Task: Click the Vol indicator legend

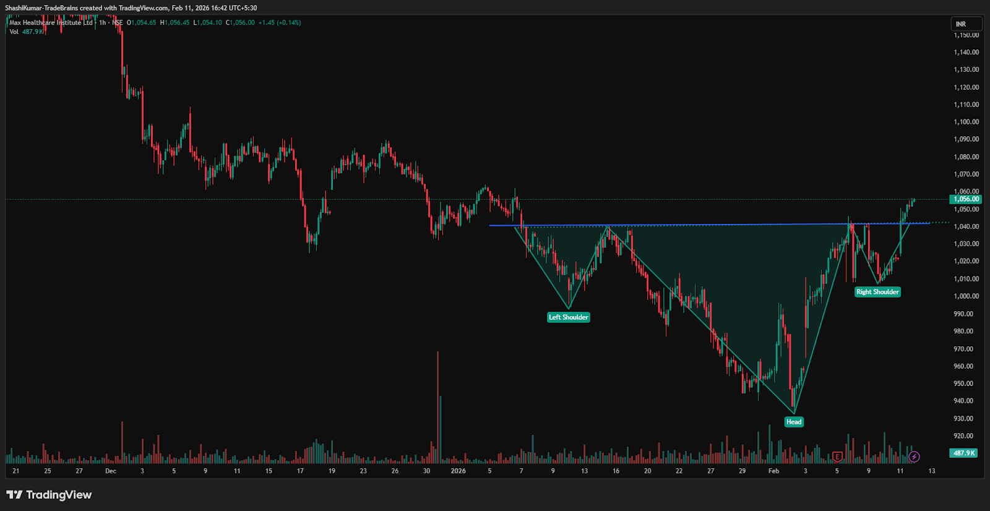Action: pos(14,32)
